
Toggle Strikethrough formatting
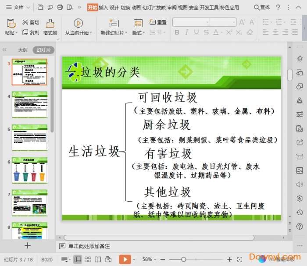coord(206,32)
